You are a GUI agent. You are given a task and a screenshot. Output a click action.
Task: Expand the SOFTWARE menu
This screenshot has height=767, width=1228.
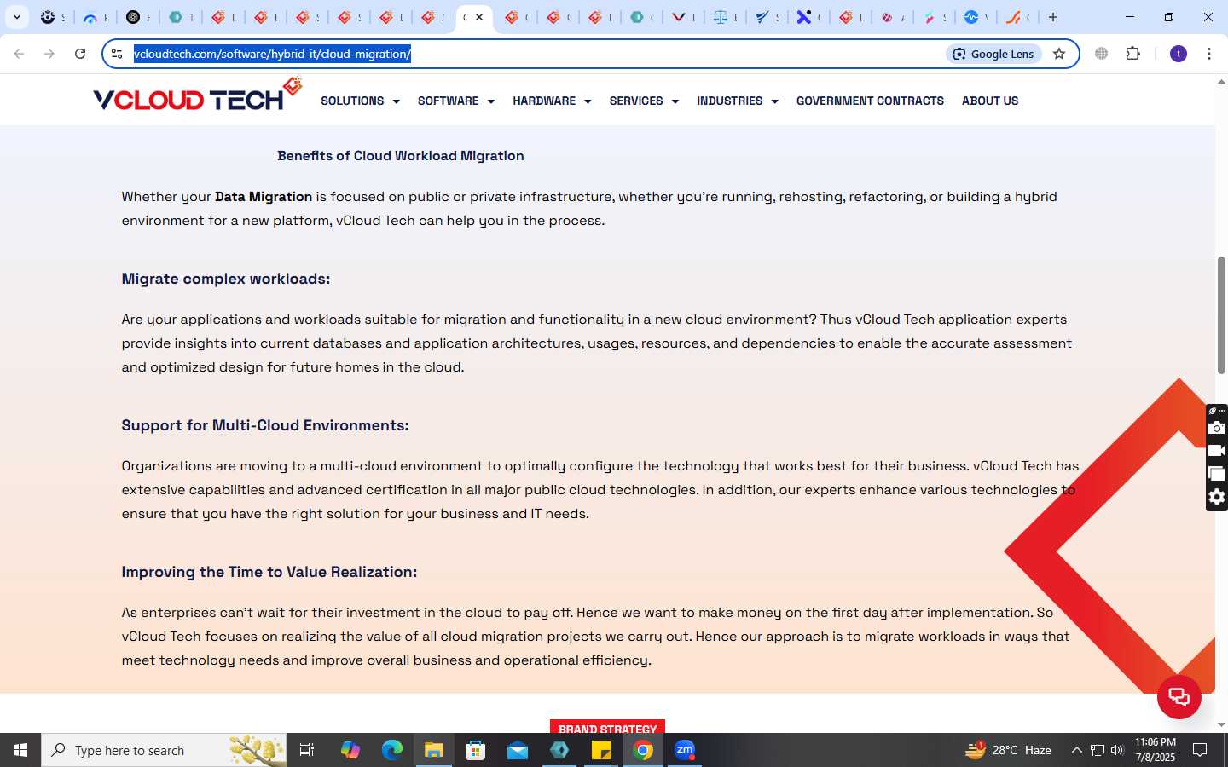click(x=456, y=101)
